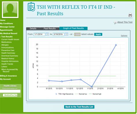Viewport: 137px width, 114px height.
Task: Click the data point near 10/1/2015
Action: pos(62,81)
